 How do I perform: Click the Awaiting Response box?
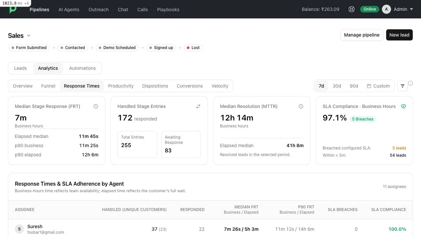[x=181, y=145]
